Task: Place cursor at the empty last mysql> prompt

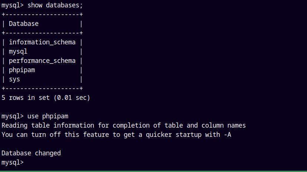Action: click(27, 162)
